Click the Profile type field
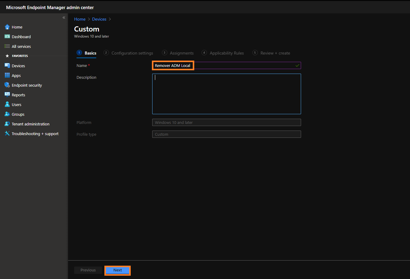410x279 pixels. [x=227, y=134]
